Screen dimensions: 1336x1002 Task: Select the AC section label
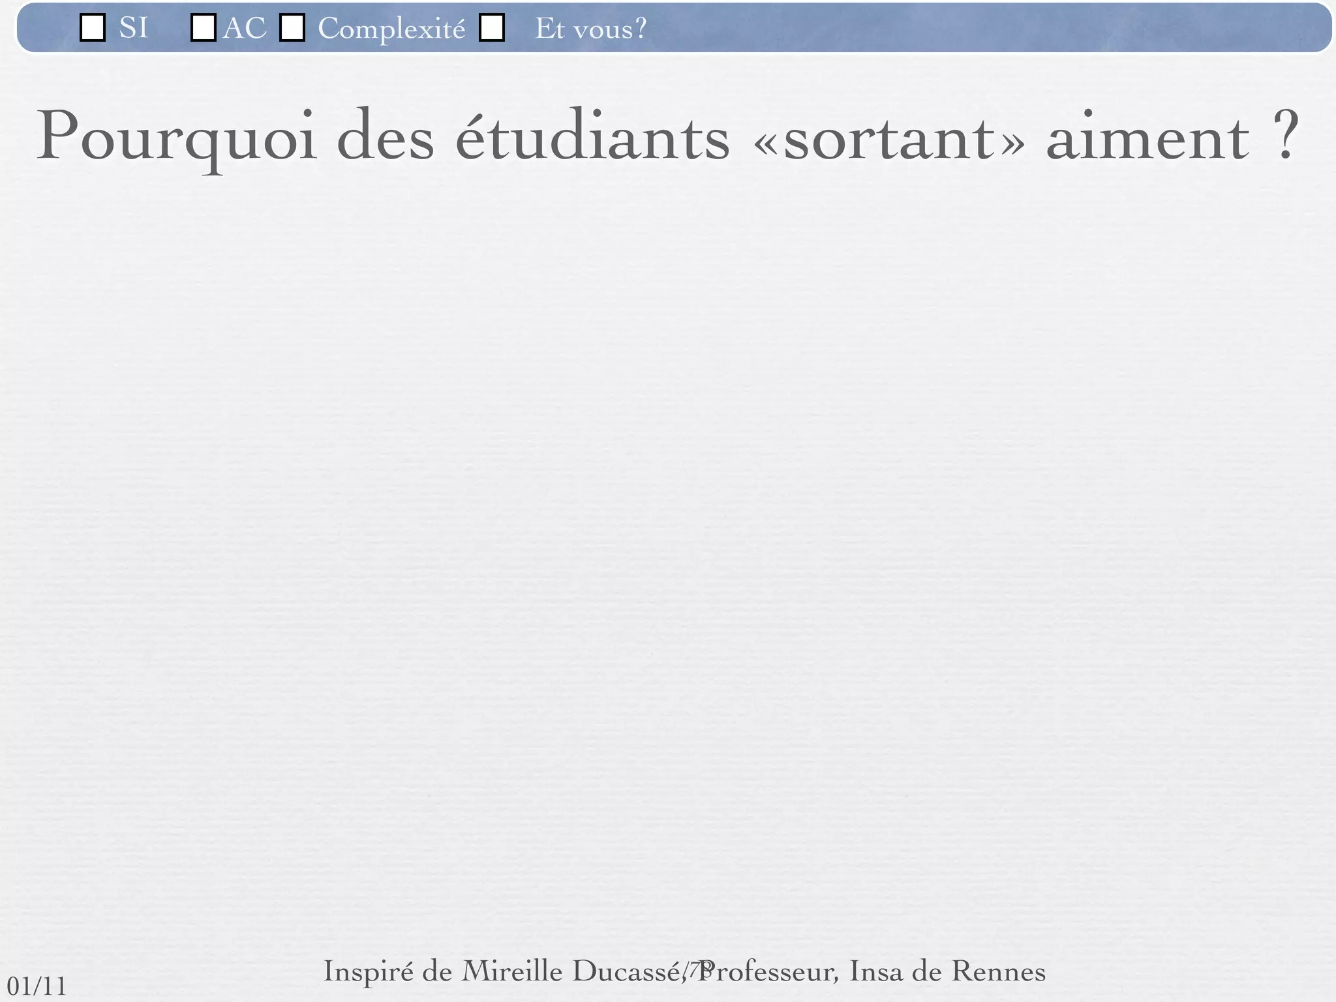coord(245,28)
